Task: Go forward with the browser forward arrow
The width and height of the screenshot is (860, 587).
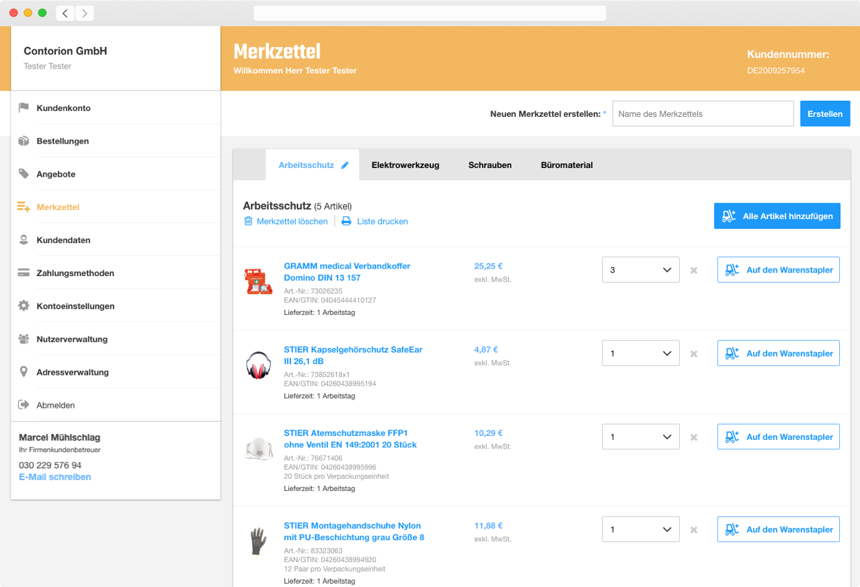Action: coord(85,13)
